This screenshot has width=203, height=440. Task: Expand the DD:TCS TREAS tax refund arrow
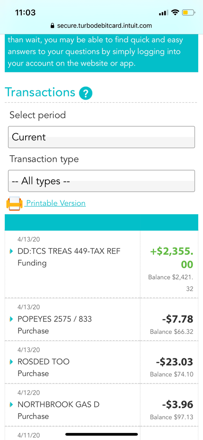pyautogui.click(x=11, y=251)
